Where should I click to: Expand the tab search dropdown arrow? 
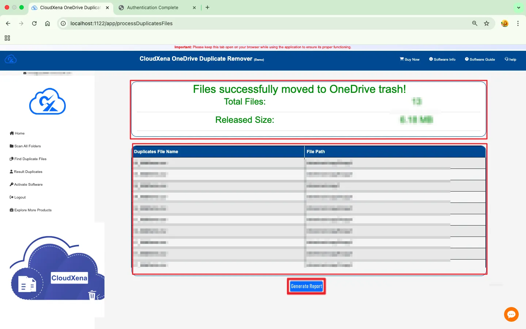[x=518, y=8]
